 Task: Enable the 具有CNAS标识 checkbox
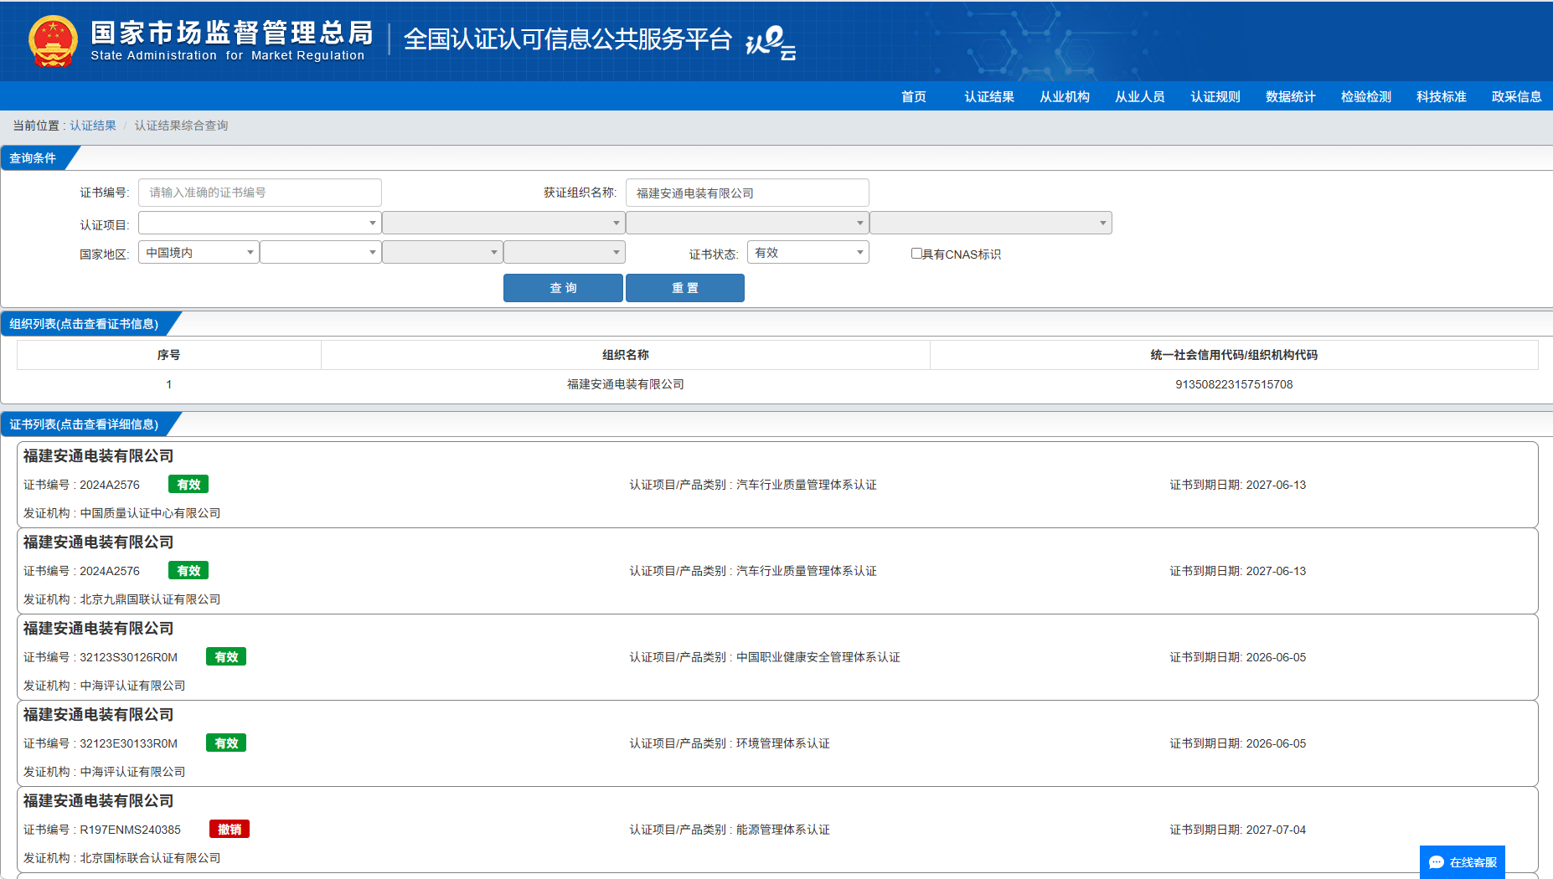coord(916,253)
